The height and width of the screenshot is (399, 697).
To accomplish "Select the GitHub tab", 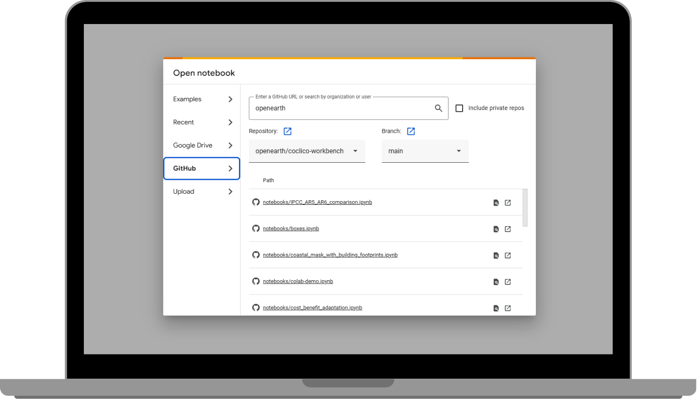I will pos(202,168).
